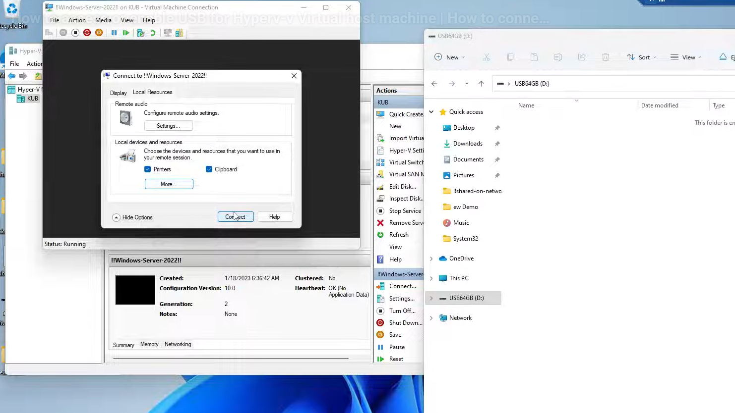Click red Shut Down icon in VM Connection toolbar
This screenshot has width=735, height=413.
point(87,33)
